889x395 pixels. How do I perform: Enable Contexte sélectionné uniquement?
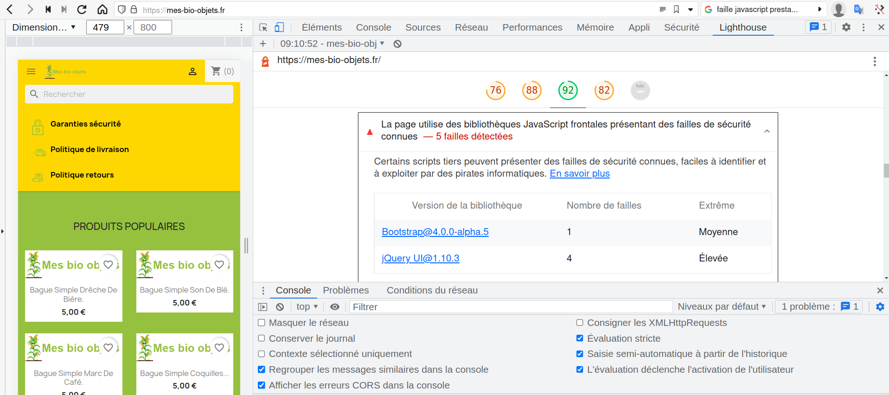[262, 354]
